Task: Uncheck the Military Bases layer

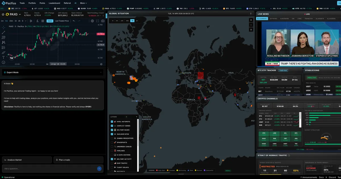Action: 112,130
